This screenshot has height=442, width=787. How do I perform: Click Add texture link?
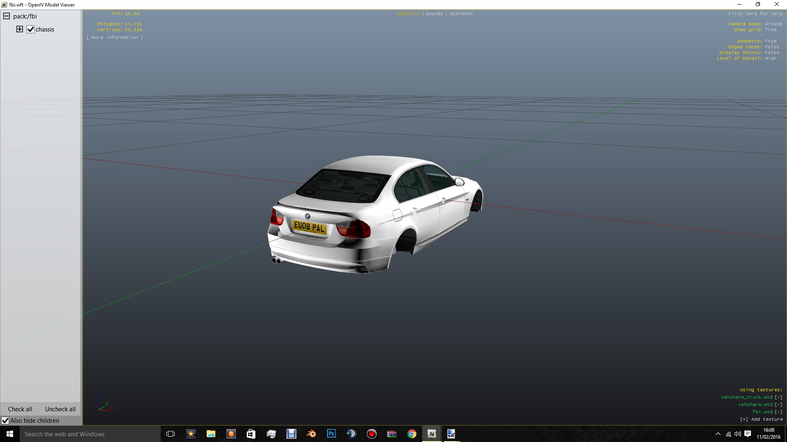click(761, 419)
